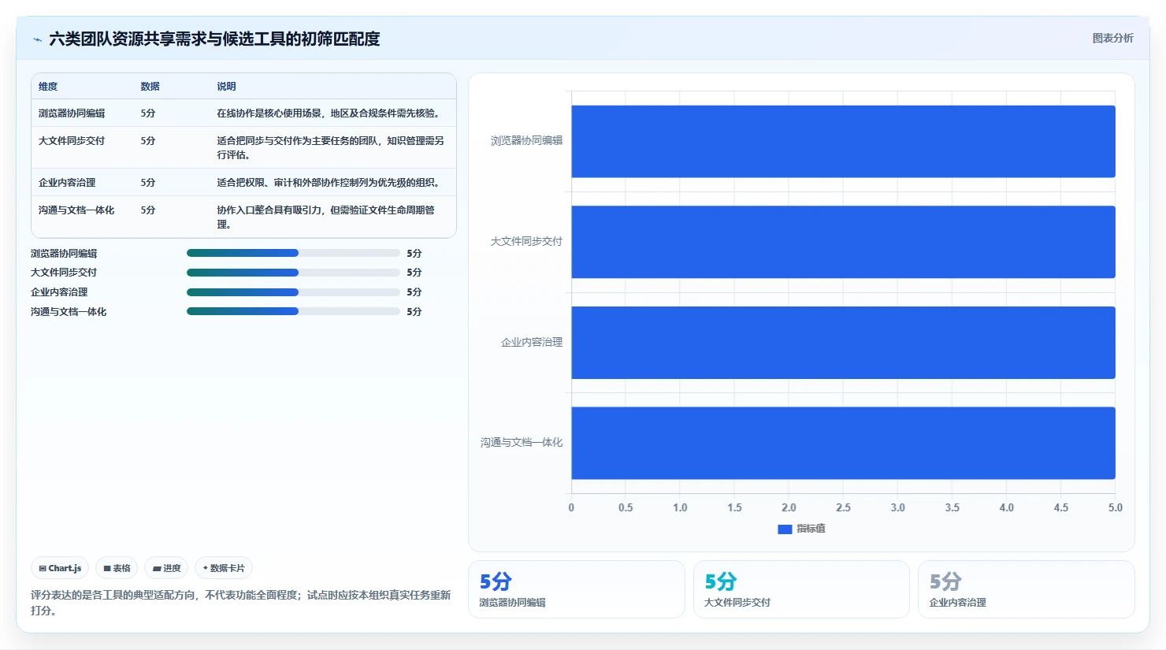Toggle the 指标值 legend entry
1166x650 pixels.
point(801,529)
